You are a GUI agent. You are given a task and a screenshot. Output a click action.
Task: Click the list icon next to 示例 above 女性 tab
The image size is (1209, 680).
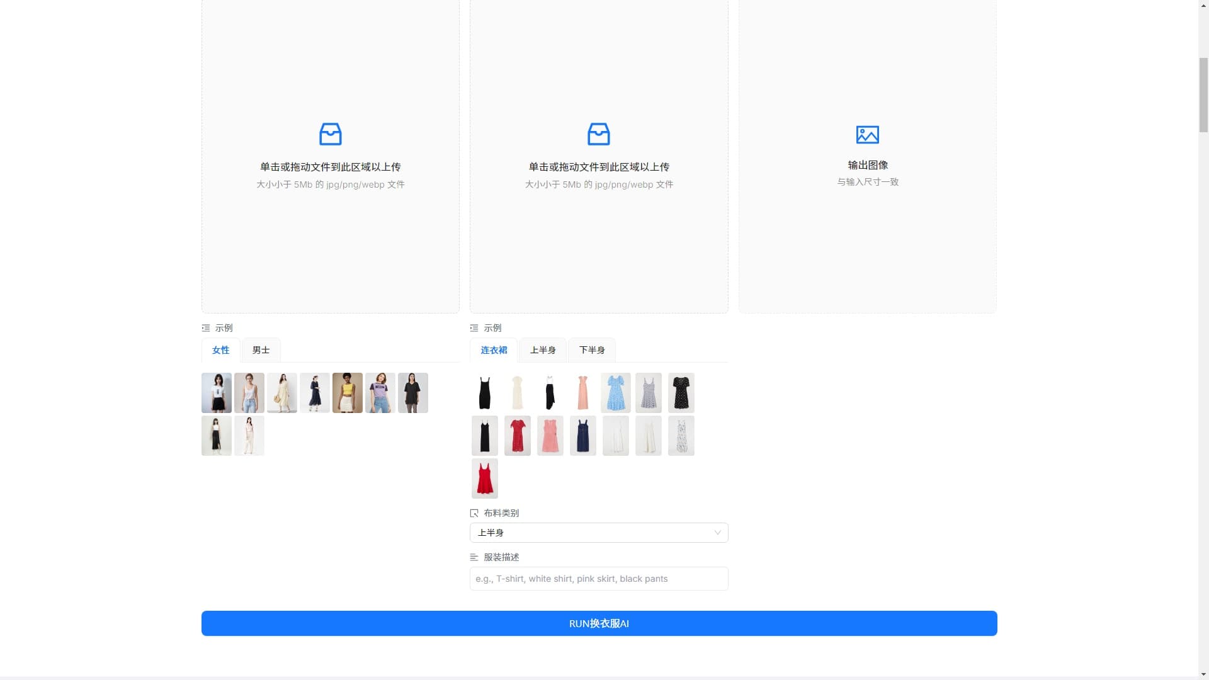(206, 328)
